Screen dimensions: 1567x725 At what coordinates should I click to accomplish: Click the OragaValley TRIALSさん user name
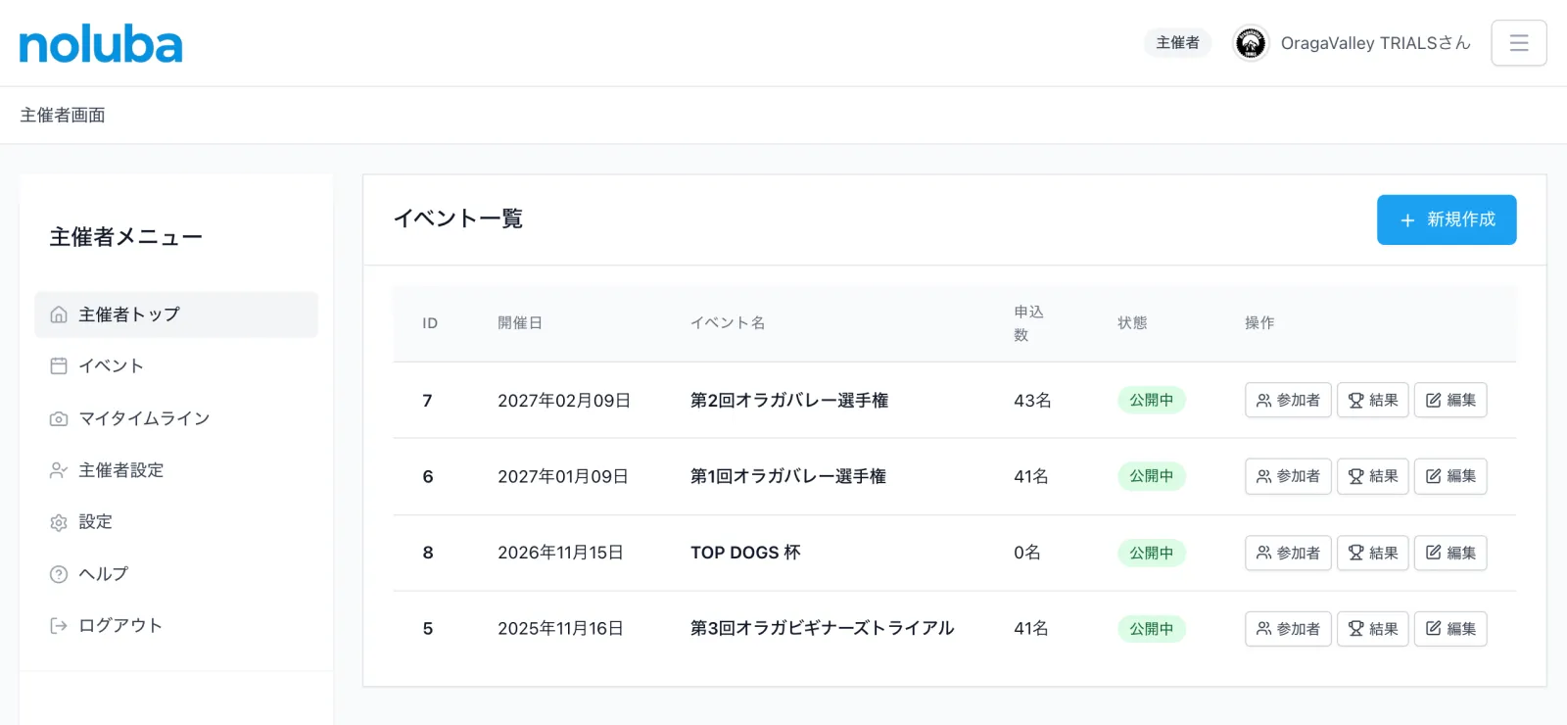(x=1376, y=43)
